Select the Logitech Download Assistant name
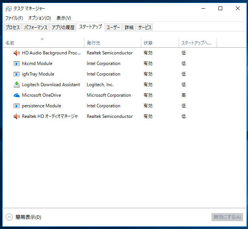The image size is (248, 229). [51, 85]
